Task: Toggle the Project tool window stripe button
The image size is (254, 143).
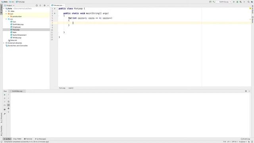Action: point(1,10)
